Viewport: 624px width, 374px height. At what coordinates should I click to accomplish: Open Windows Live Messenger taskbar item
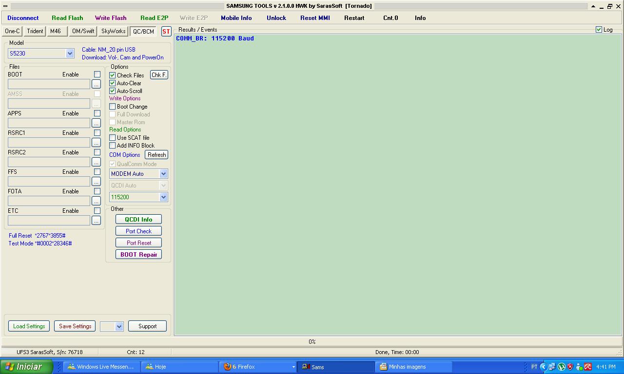point(102,367)
